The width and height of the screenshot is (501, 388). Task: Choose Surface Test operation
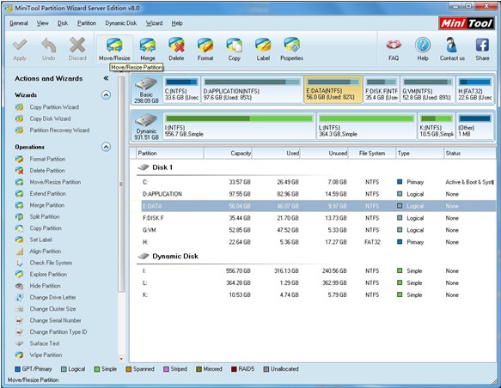[45, 343]
